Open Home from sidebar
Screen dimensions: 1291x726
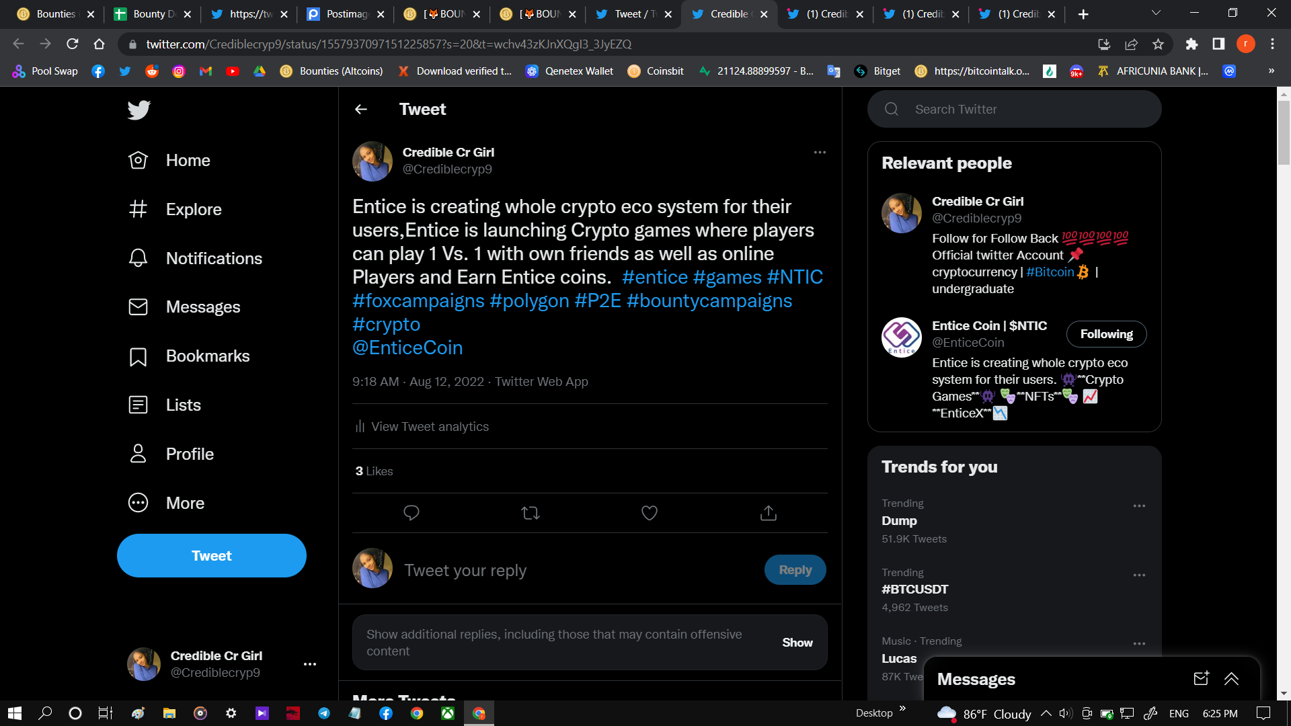(169, 161)
